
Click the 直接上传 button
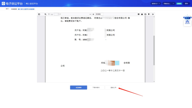pos(113,88)
